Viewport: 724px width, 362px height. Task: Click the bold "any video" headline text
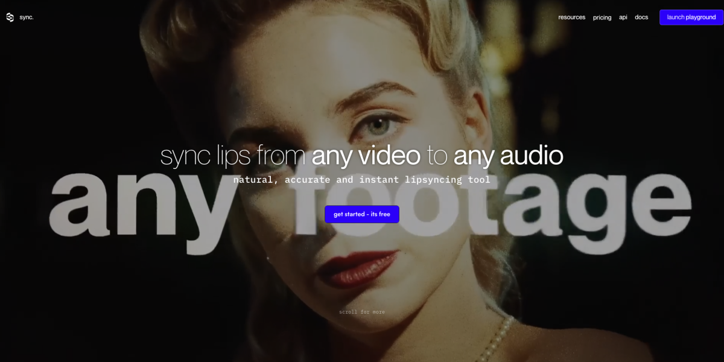click(366, 156)
